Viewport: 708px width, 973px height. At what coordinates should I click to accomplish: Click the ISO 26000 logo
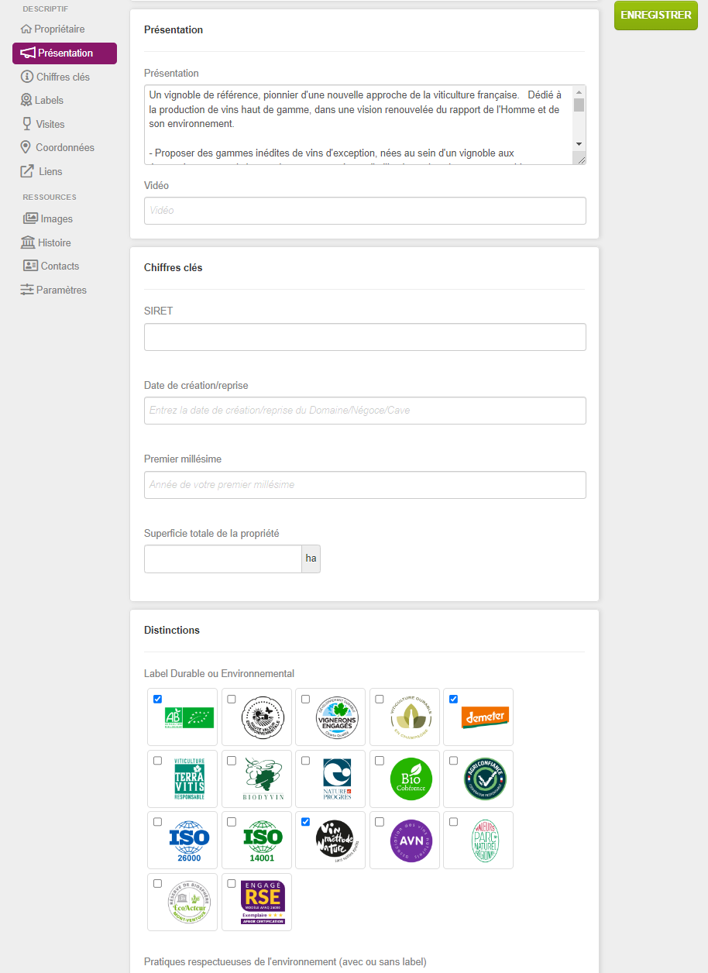pyautogui.click(x=189, y=841)
